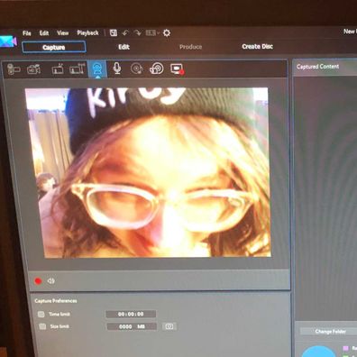
Task: Select capture from HDV camcorder icon
Action: pyautogui.click(x=33, y=69)
